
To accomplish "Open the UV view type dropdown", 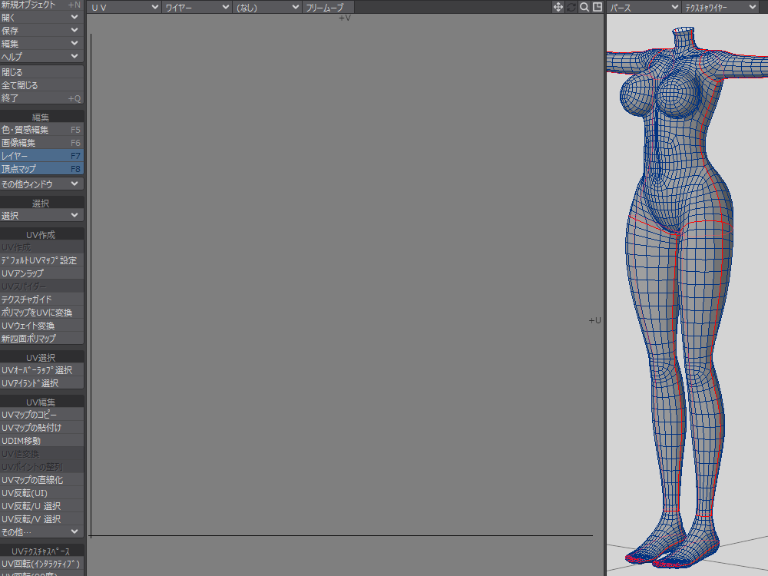I will click(x=123, y=7).
